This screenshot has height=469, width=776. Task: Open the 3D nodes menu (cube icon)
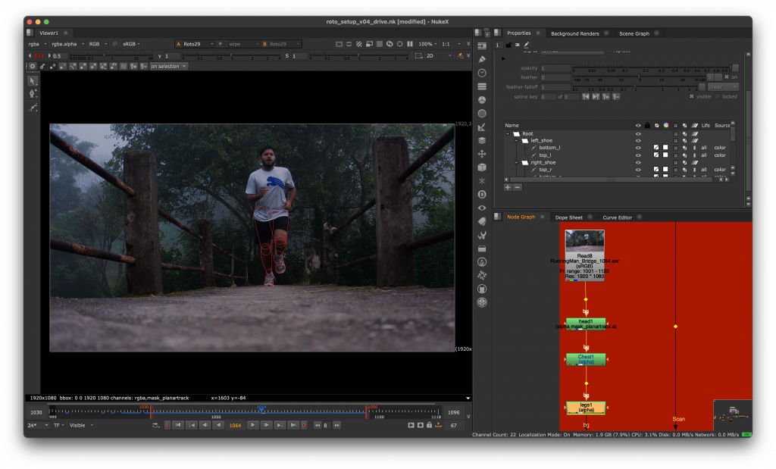pyautogui.click(x=482, y=167)
